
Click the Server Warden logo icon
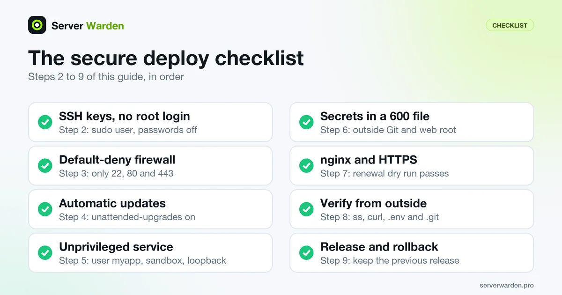pyautogui.click(x=37, y=25)
